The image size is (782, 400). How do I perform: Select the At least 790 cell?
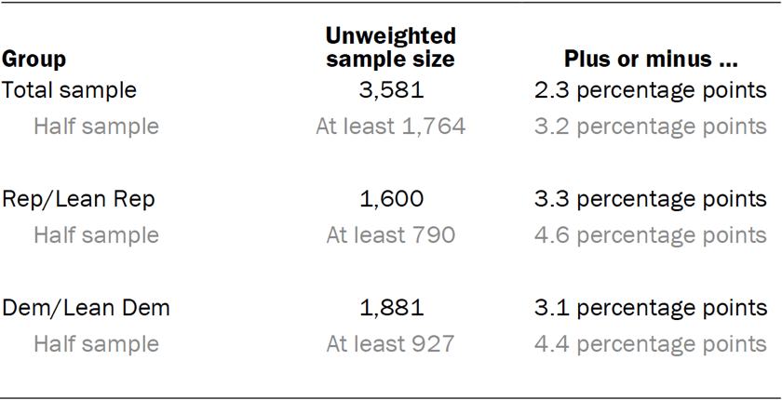390,235
